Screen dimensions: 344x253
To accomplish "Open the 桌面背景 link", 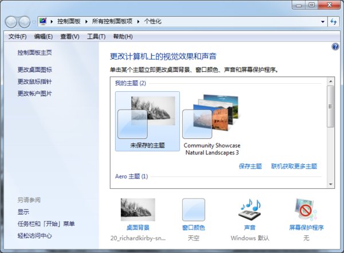I will 138,228.
